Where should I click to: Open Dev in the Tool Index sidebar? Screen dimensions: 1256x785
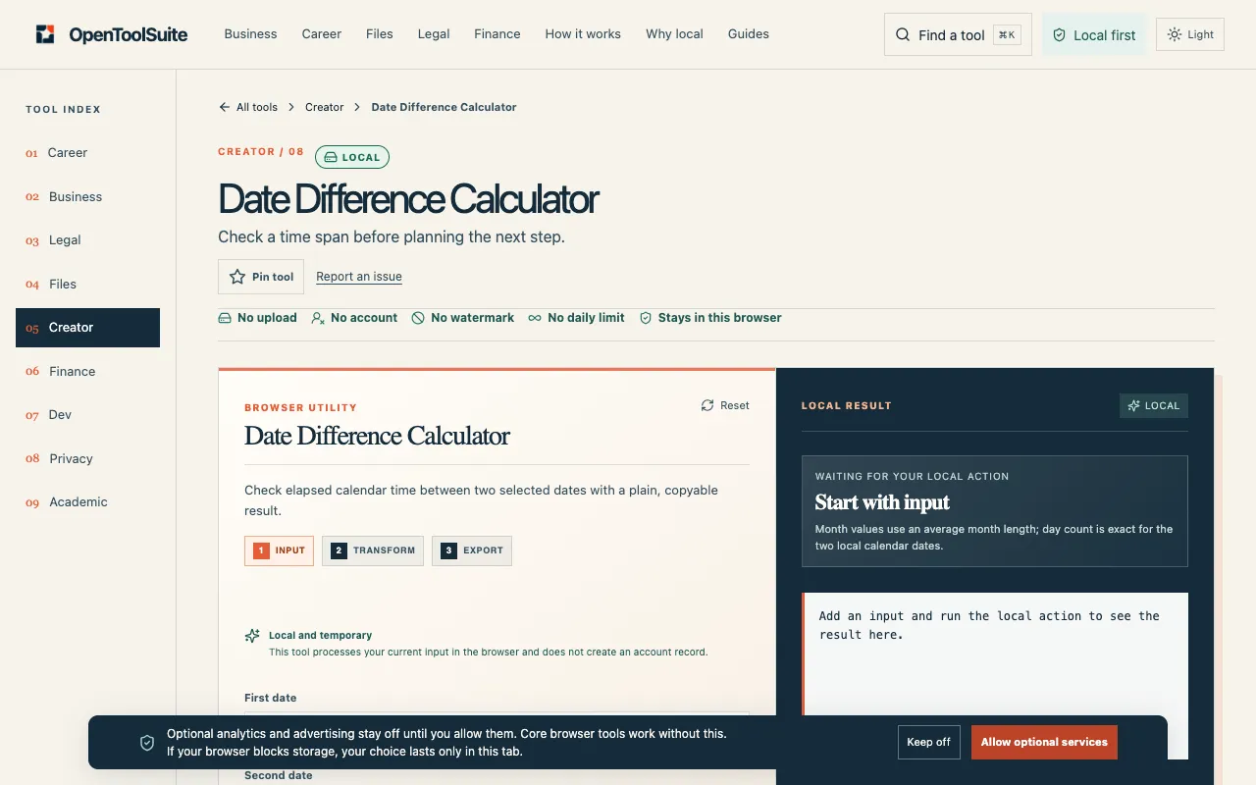[87, 415]
